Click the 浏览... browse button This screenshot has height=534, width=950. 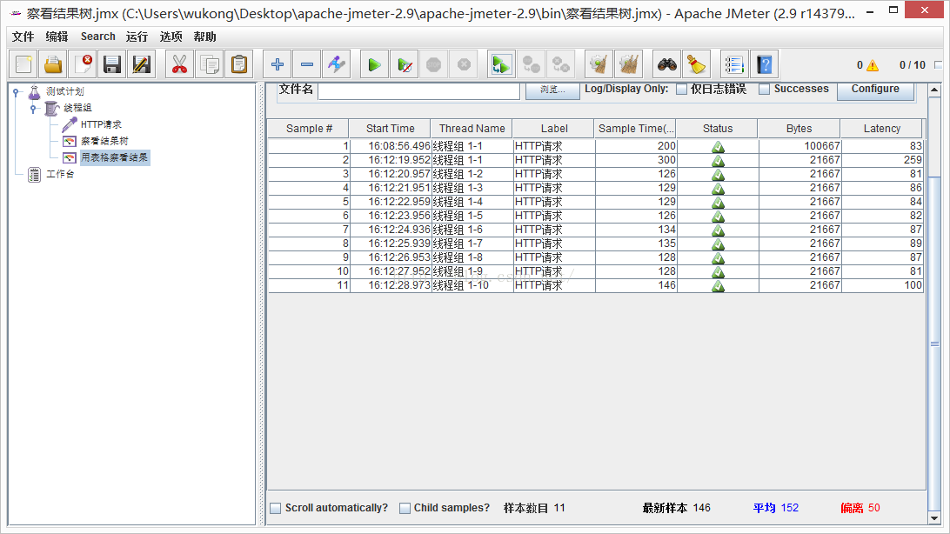tap(552, 90)
